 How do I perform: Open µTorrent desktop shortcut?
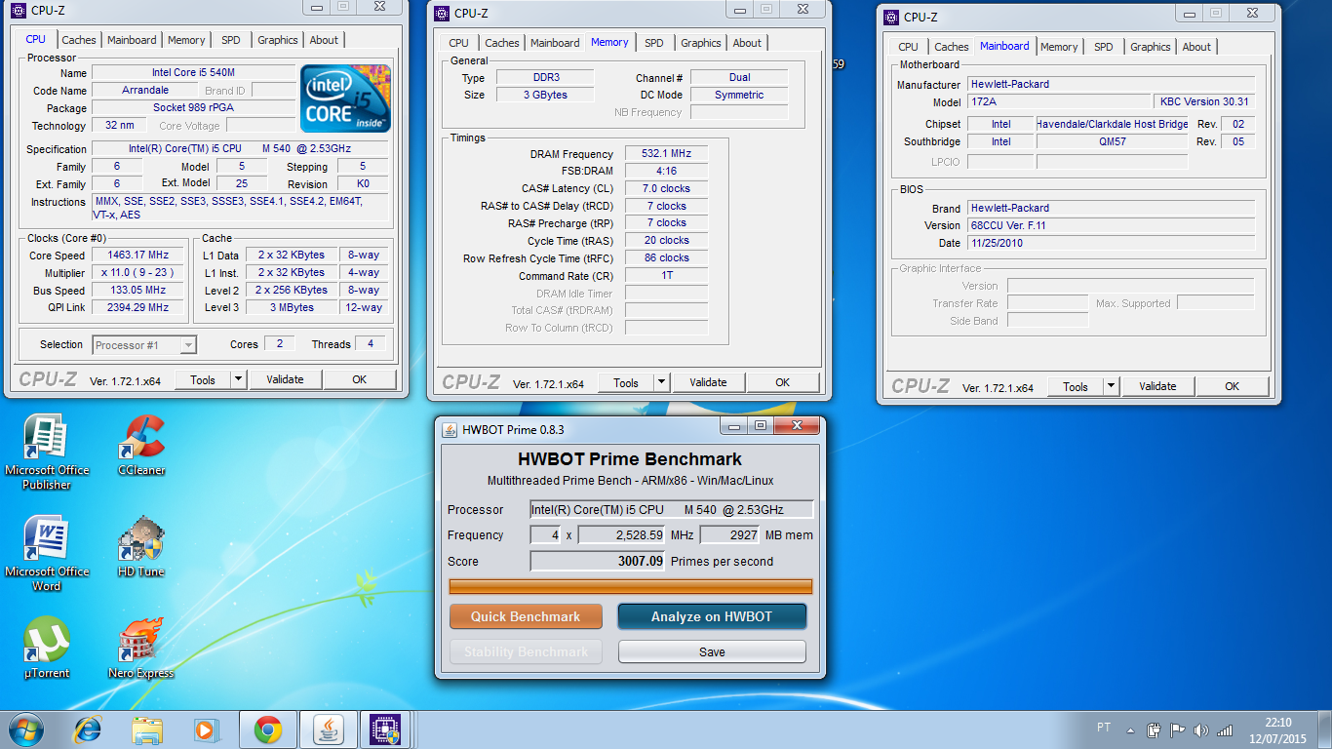46,649
